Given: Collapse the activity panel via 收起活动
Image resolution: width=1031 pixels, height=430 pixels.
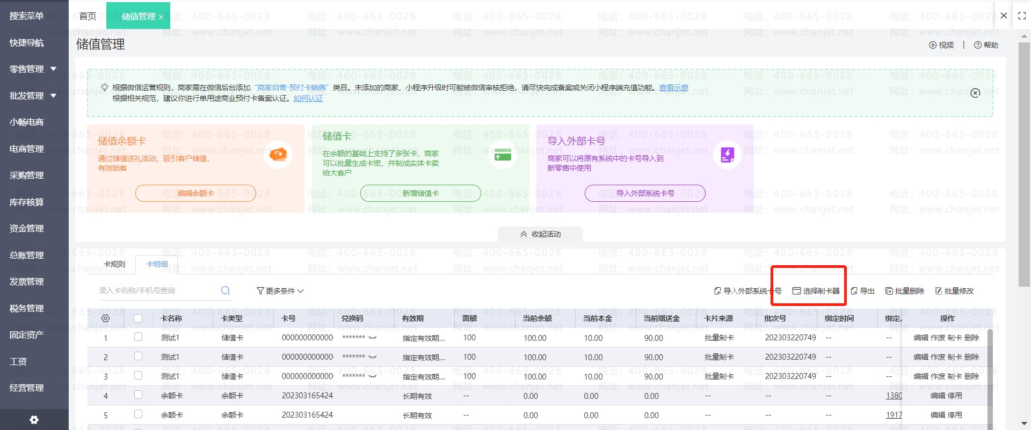Looking at the screenshot, I should click(x=540, y=234).
